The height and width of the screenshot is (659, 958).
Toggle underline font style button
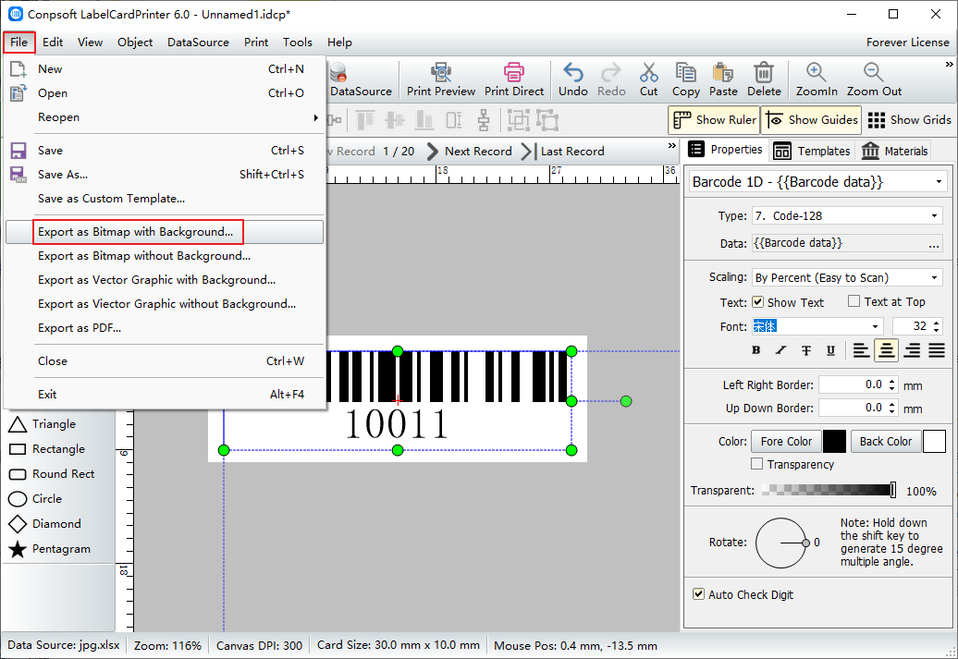(x=830, y=350)
